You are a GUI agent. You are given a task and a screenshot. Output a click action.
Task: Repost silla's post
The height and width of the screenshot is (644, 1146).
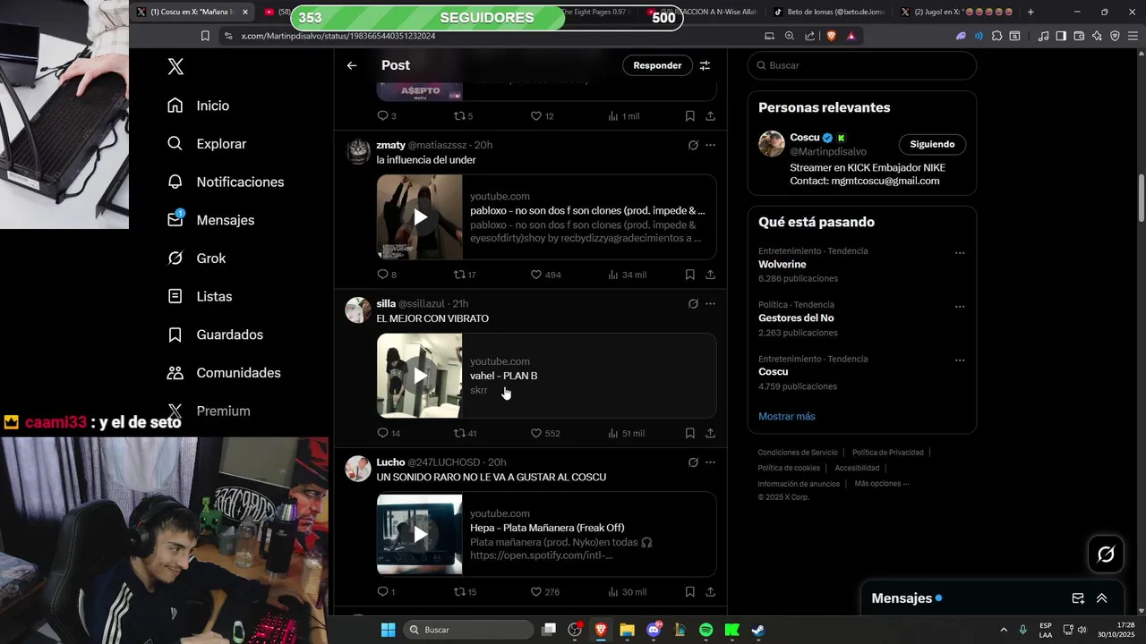459,433
